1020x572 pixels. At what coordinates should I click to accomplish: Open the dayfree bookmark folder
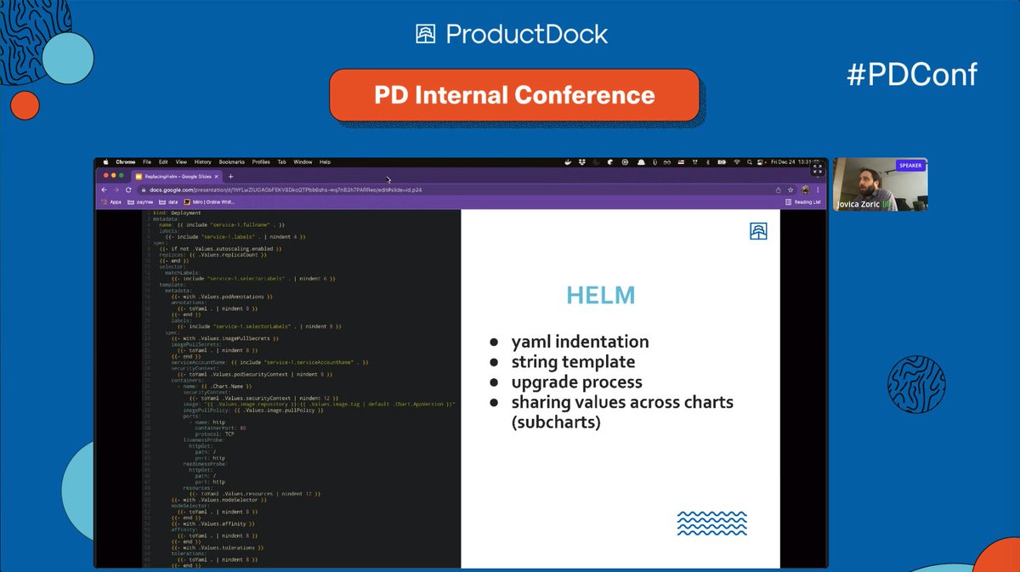(x=140, y=202)
